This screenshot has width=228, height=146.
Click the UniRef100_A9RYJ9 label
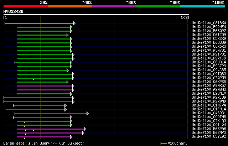click(x=209, y=58)
